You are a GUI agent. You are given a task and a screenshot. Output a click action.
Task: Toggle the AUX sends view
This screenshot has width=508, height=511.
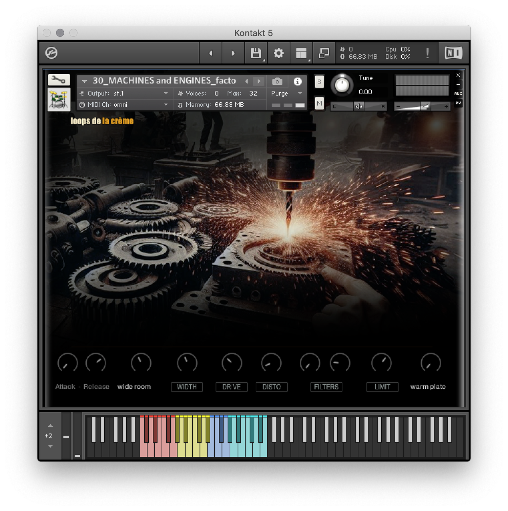(x=458, y=93)
